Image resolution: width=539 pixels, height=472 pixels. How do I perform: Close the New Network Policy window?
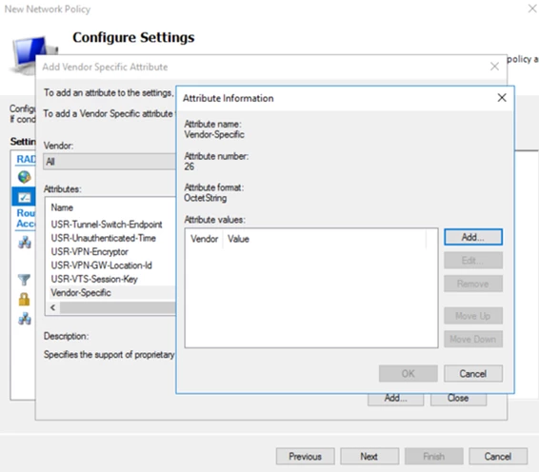(x=532, y=9)
